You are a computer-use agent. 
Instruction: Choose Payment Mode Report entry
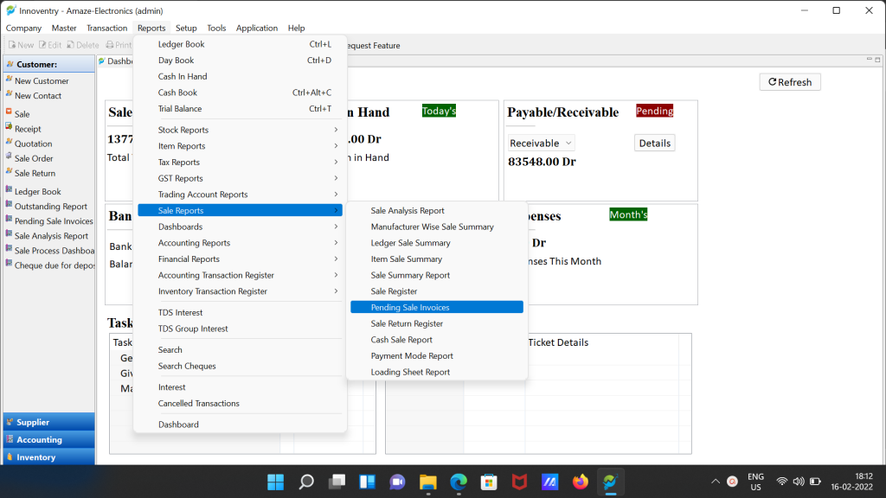[437, 355]
